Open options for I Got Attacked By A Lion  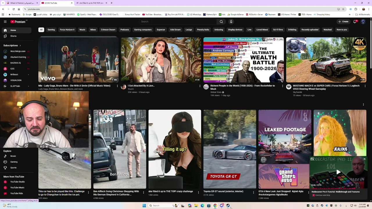coord(200,86)
